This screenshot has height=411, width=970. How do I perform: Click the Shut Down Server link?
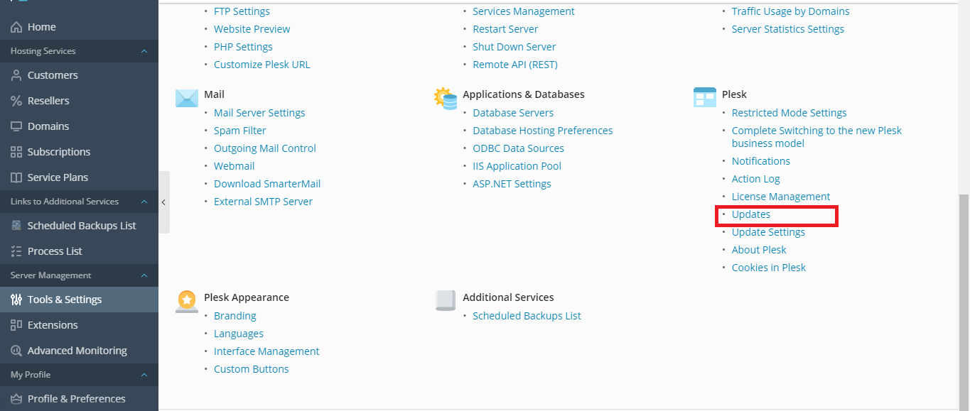pyautogui.click(x=514, y=47)
